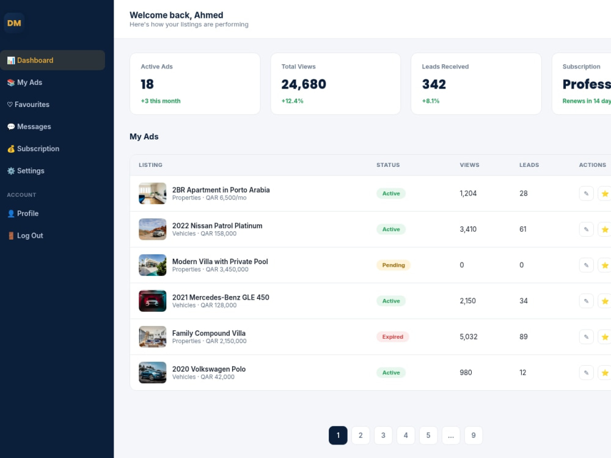
Task: Click the STATUS column header
Action: point(388,165)
